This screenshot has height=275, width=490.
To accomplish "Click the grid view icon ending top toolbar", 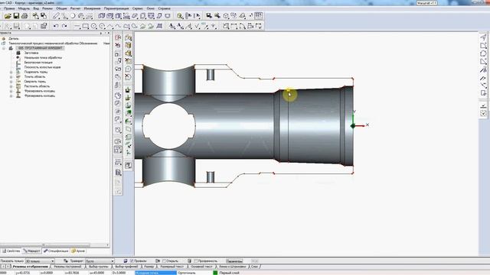I will [259, 16].
